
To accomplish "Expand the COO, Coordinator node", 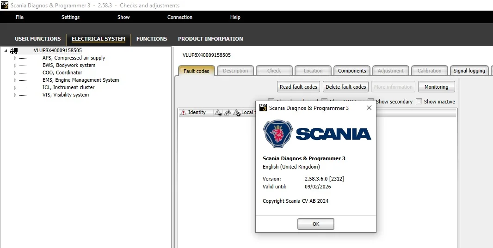I will (15, 73).
